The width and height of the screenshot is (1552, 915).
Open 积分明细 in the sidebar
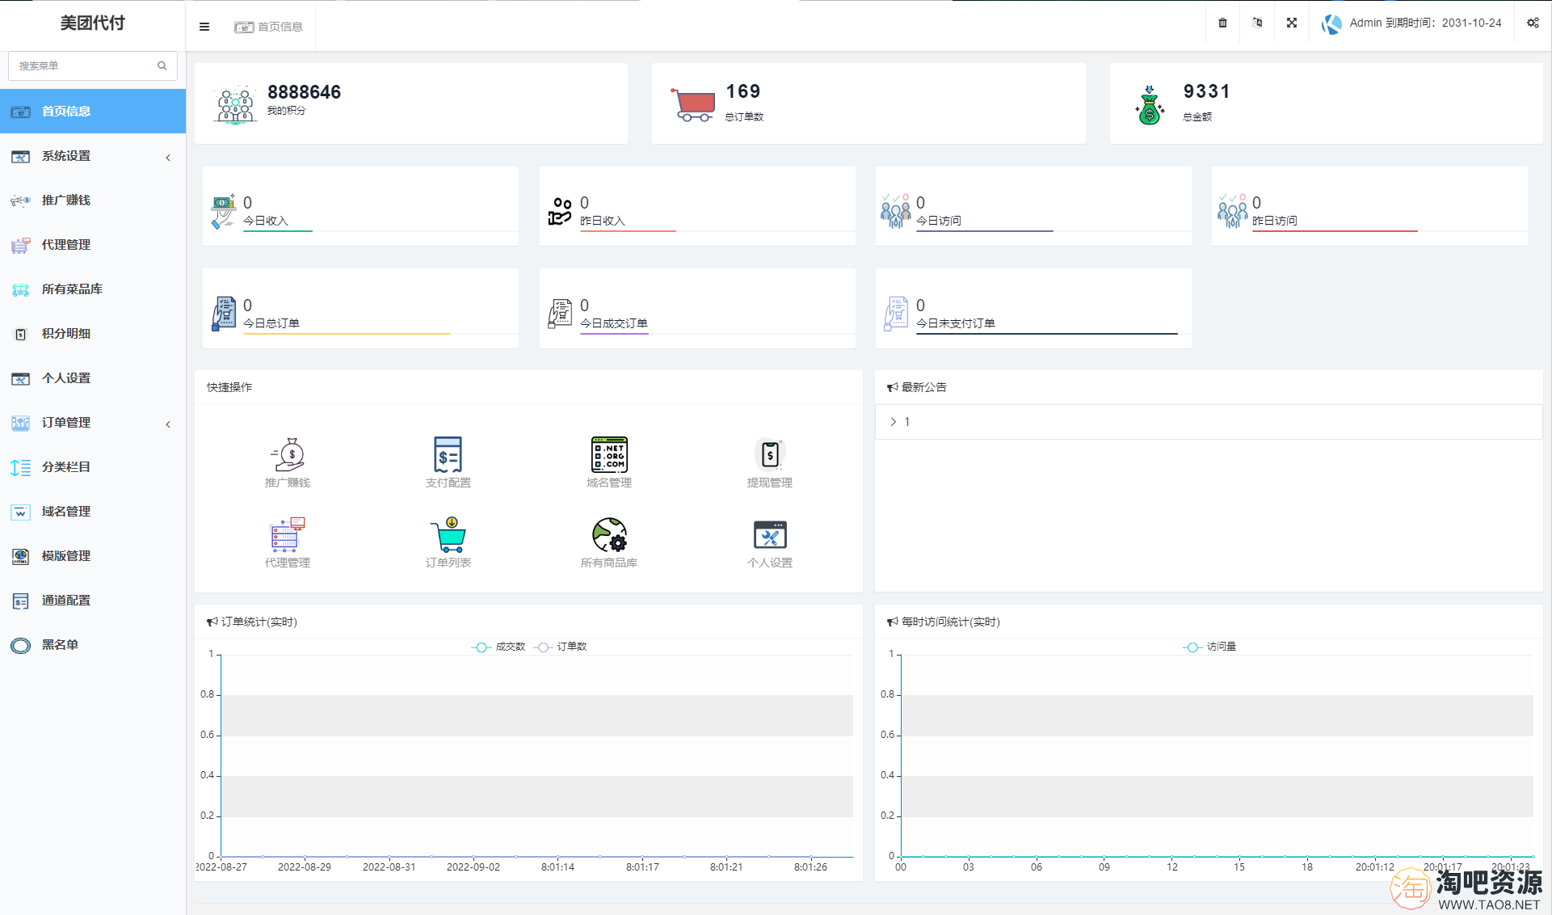[93, 334]
